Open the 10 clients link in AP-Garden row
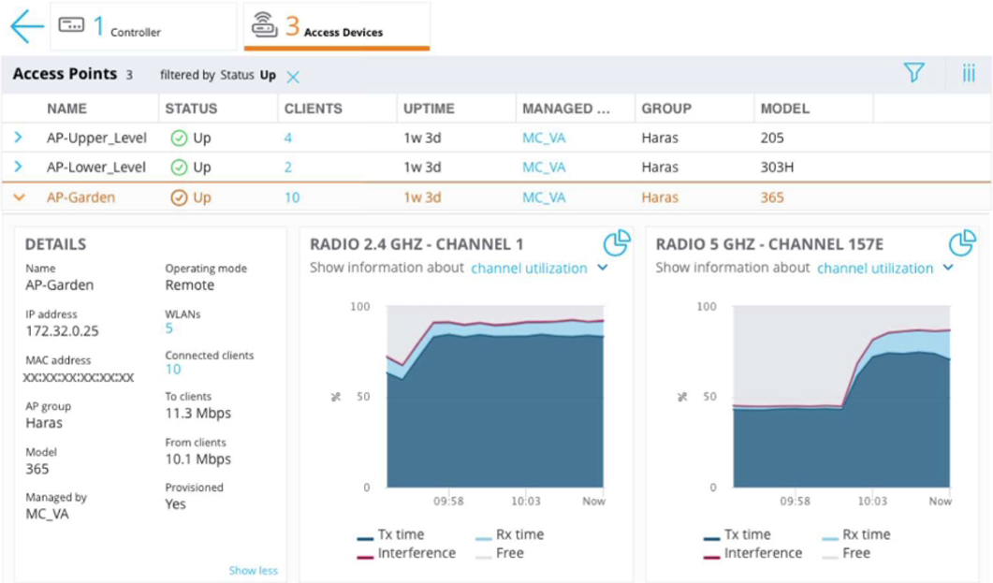The width and height of the screenshot is (993, 583). pos(292,197)
